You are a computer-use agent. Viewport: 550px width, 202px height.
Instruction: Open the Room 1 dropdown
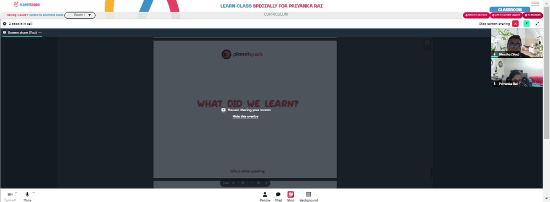80,15
